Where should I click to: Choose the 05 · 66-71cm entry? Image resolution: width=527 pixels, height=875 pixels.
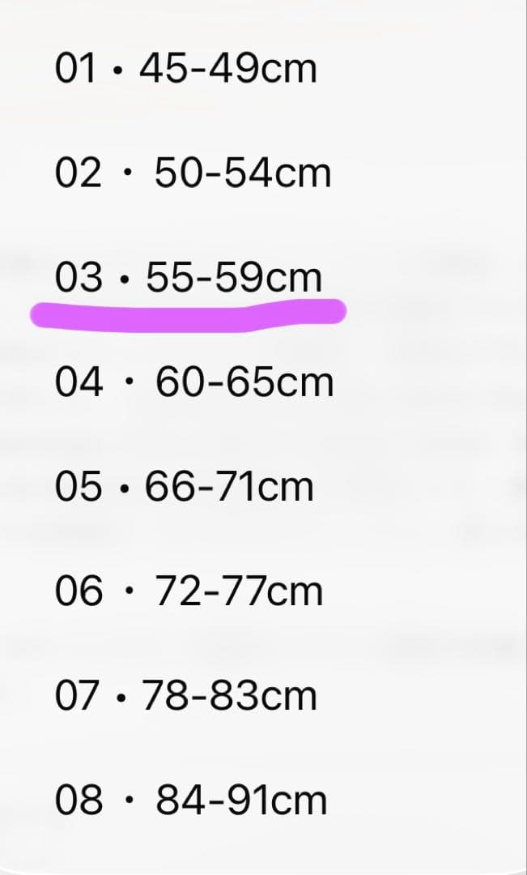[x=184, y=487]
